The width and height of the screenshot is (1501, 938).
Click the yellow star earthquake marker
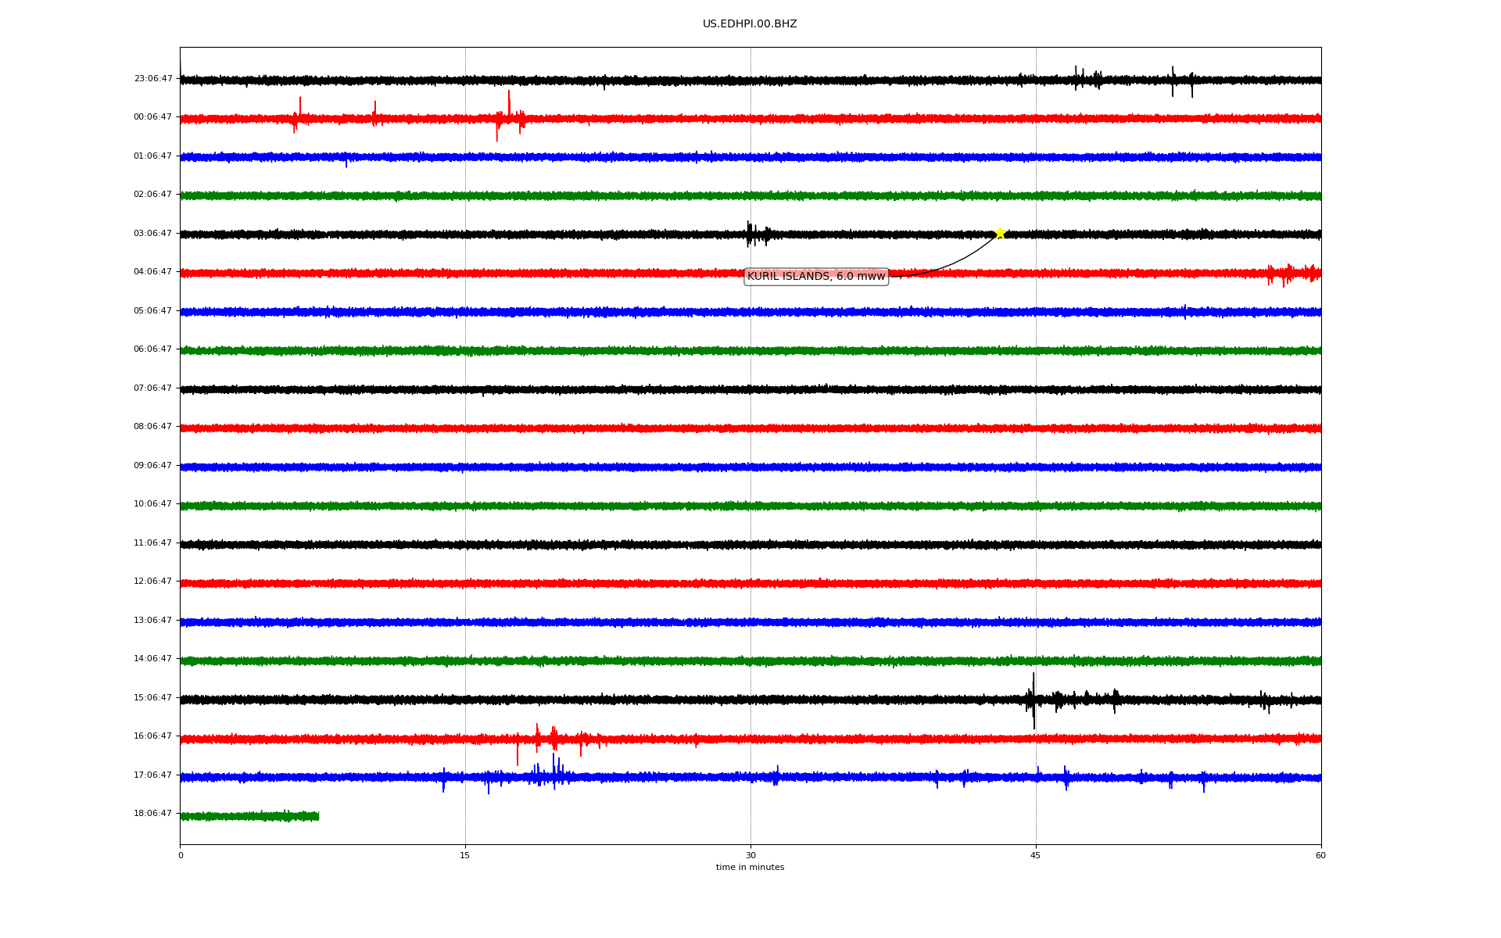999,233
